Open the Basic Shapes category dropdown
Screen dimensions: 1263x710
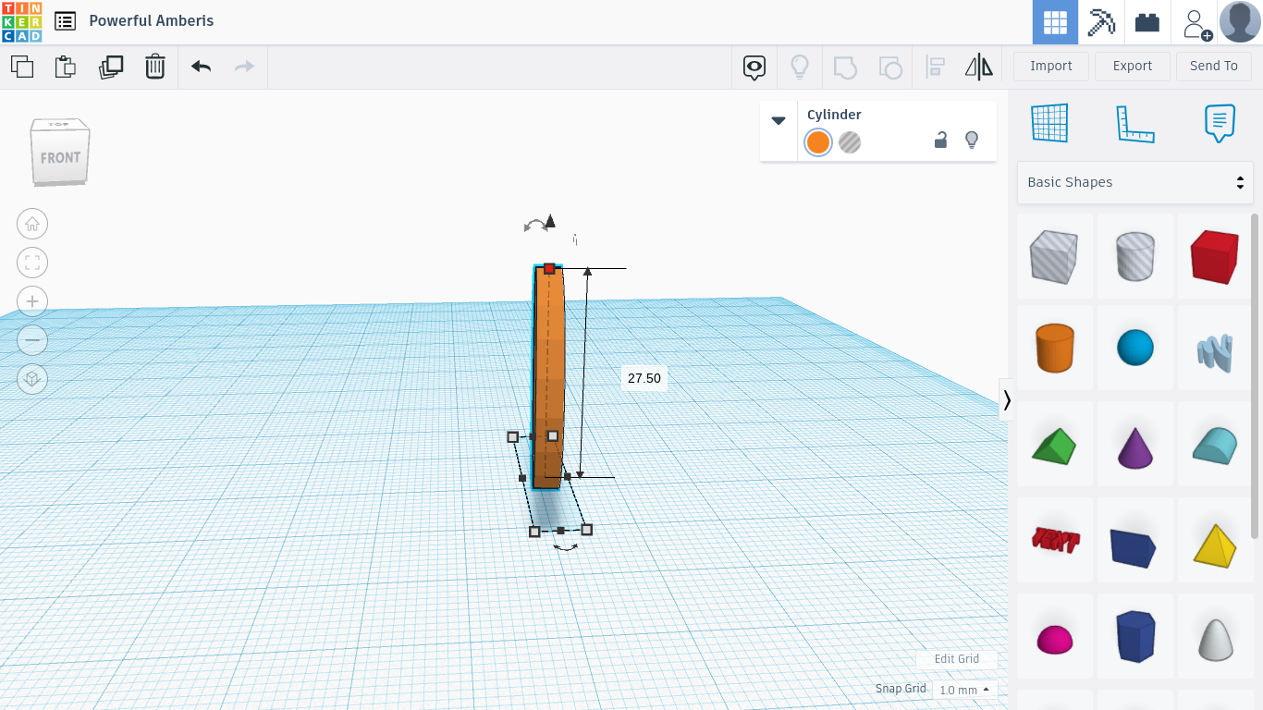point(1135,182)
